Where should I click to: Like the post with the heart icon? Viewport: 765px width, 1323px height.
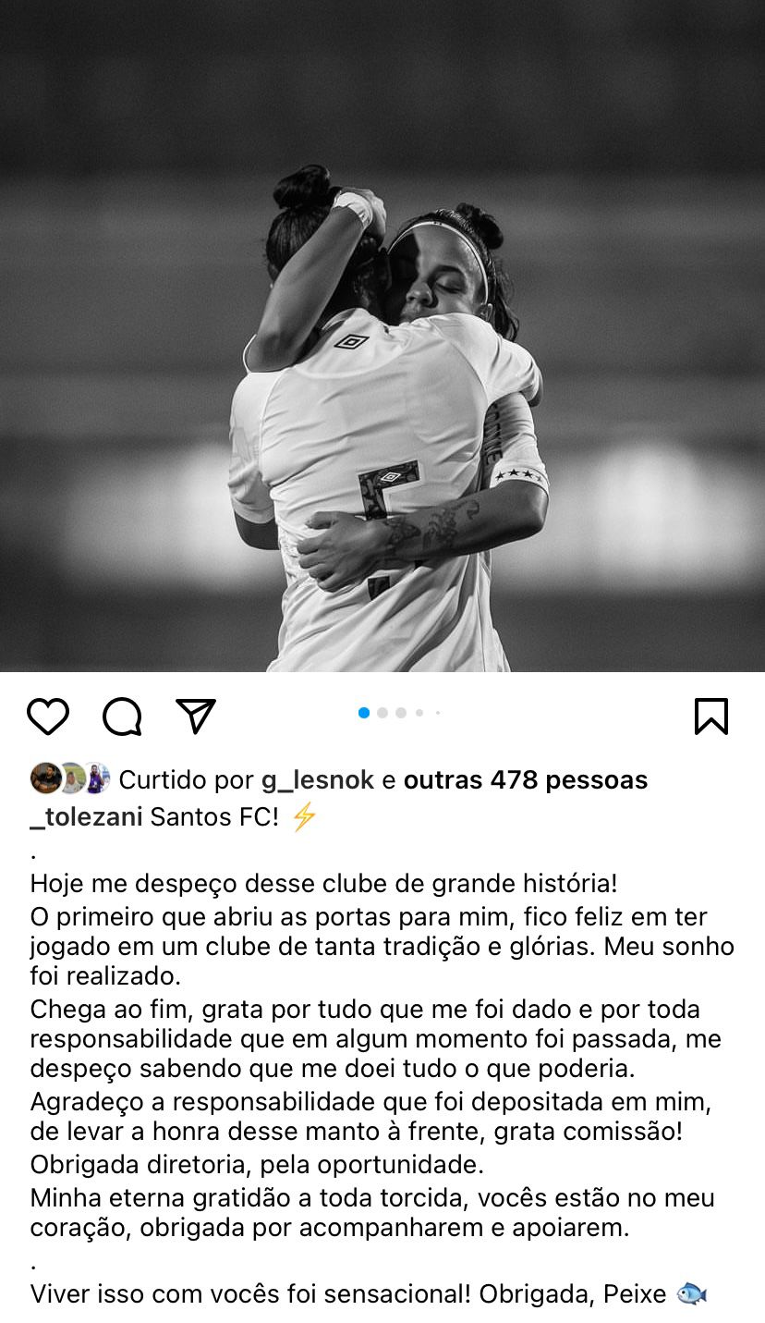pyautogui.click(x=48, y=717)
